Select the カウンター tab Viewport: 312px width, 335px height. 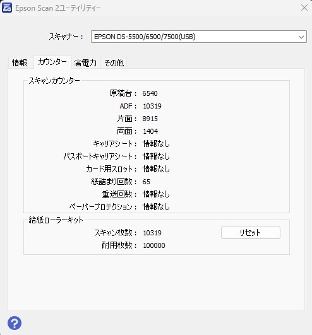[52, 62]
